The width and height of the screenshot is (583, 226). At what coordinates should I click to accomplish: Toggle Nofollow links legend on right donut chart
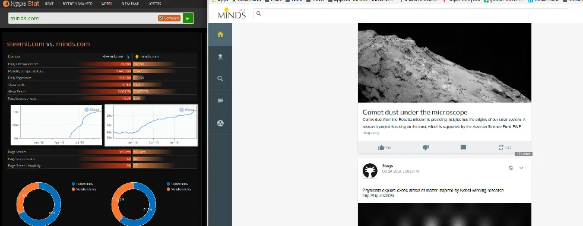tap(179, 189)
